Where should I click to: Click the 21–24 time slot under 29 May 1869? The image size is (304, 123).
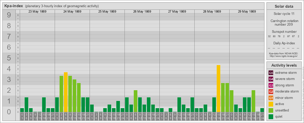click(x=262, y=117)
